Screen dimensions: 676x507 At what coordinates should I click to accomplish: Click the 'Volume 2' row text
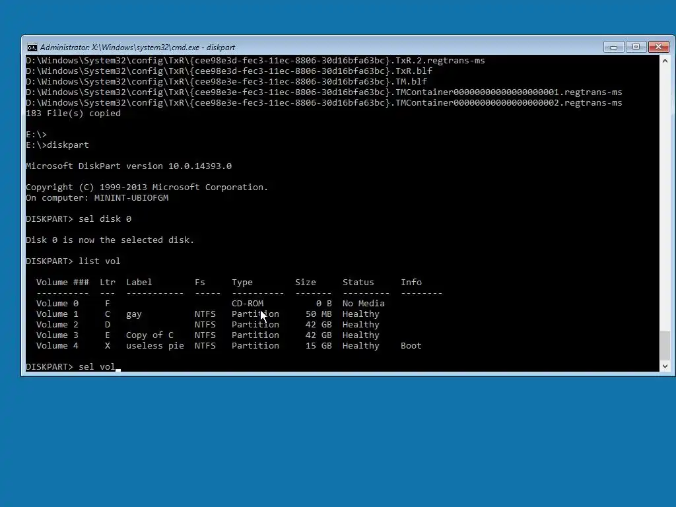208,324
